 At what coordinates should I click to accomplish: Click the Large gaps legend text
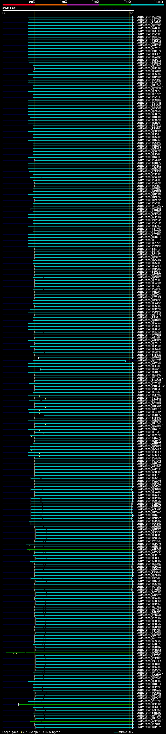(x=11, y=732)
